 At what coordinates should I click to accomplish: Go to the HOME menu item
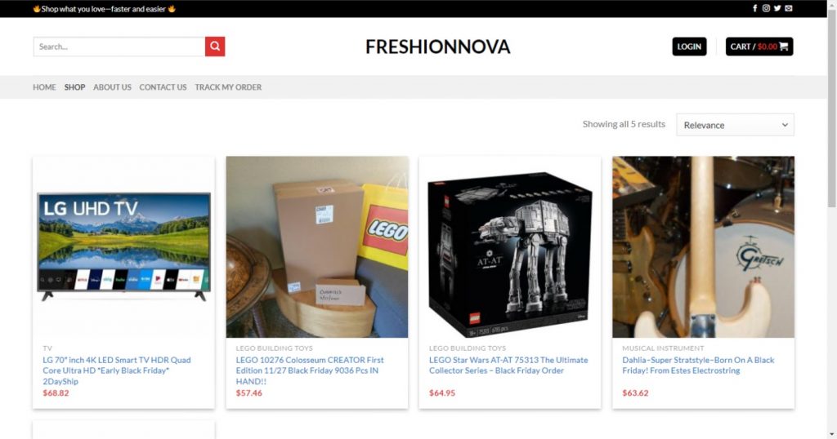(44, 87)
